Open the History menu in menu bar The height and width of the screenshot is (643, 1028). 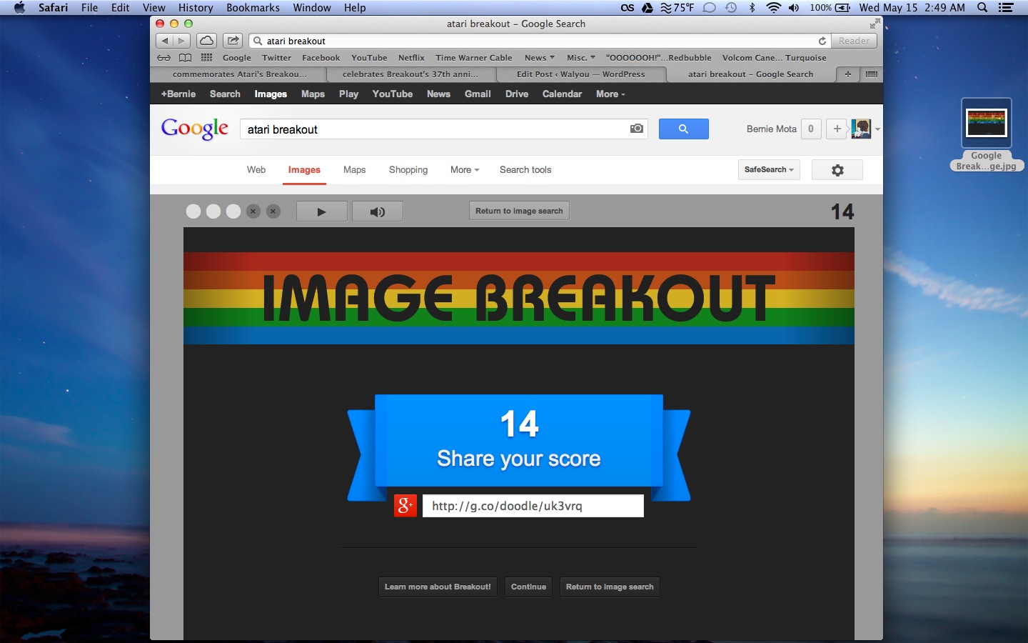click(196, 8)
